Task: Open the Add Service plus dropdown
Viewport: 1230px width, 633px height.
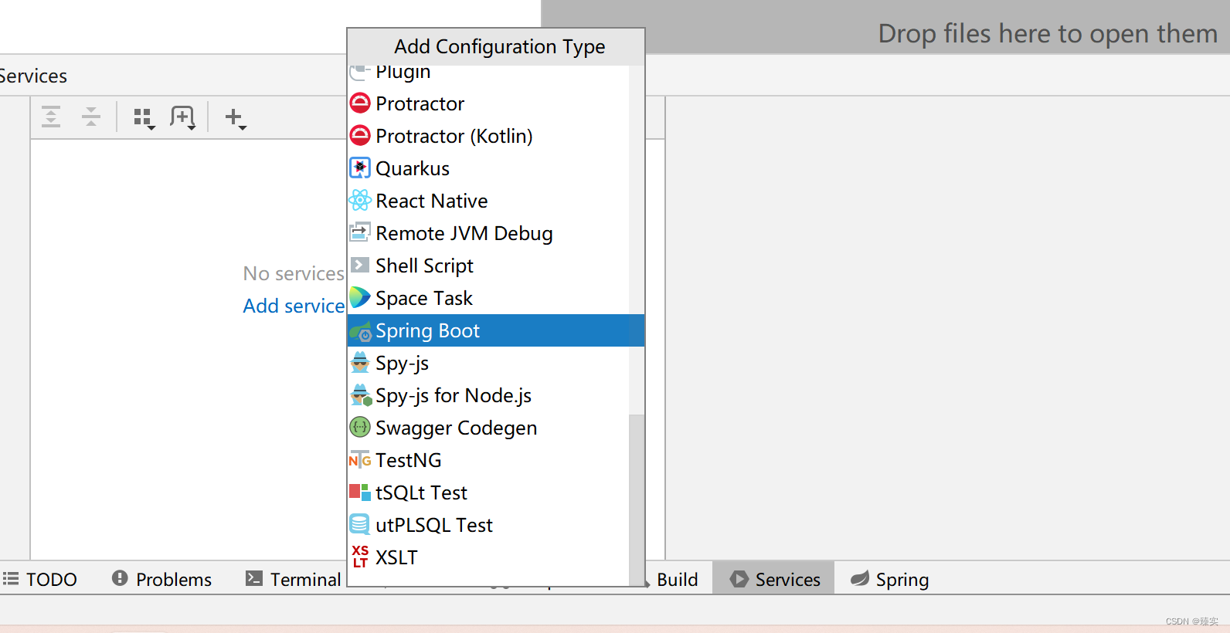Action: [x=236, y=118]
